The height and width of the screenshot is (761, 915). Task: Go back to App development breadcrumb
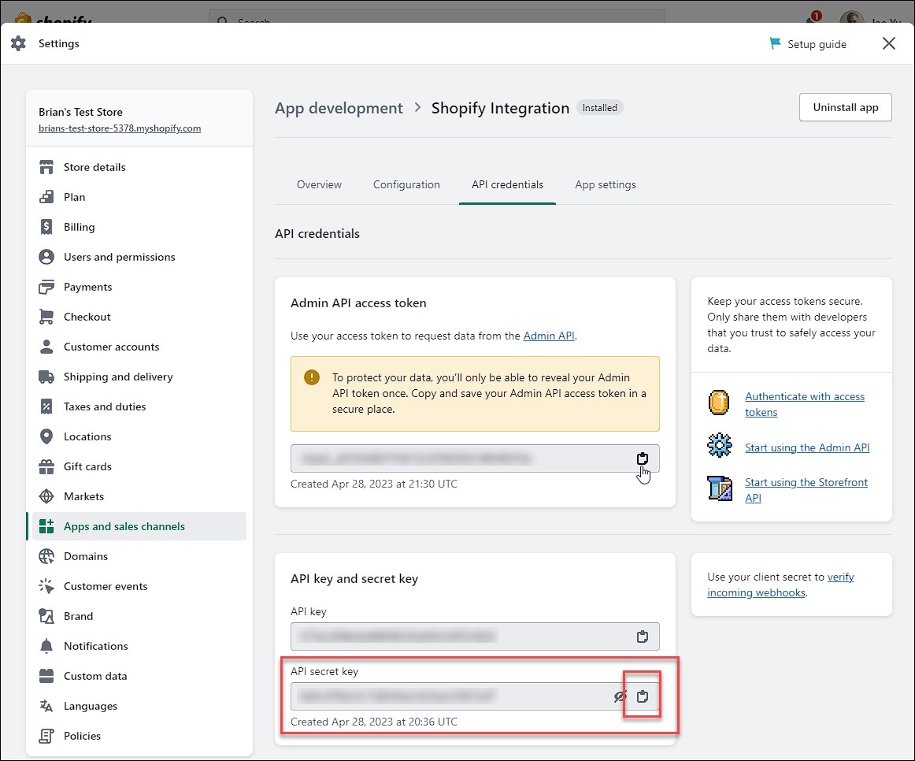(339, 108)
